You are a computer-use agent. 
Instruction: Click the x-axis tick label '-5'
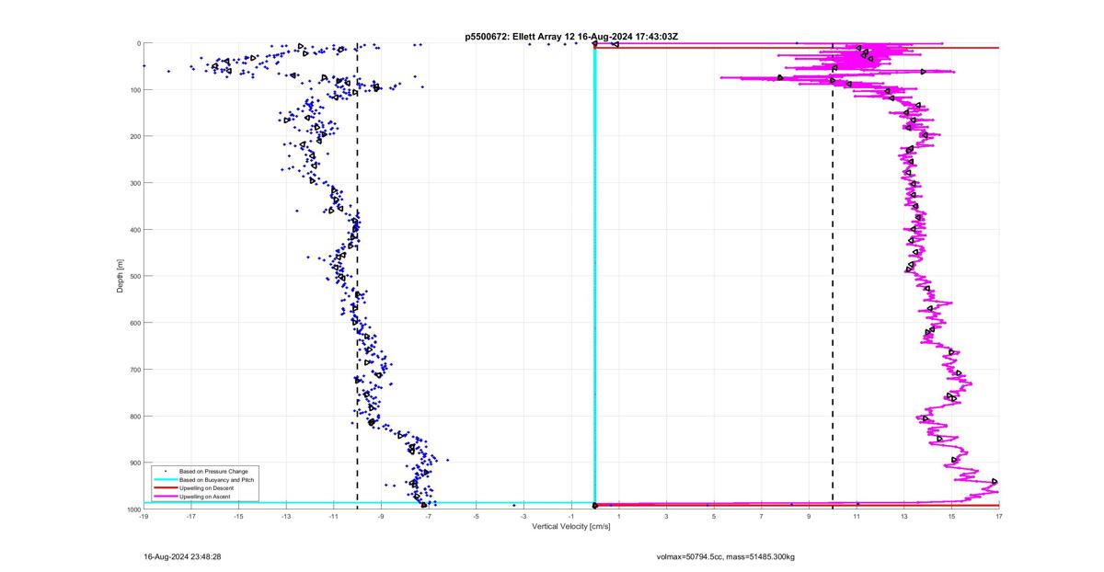(477, 517)
